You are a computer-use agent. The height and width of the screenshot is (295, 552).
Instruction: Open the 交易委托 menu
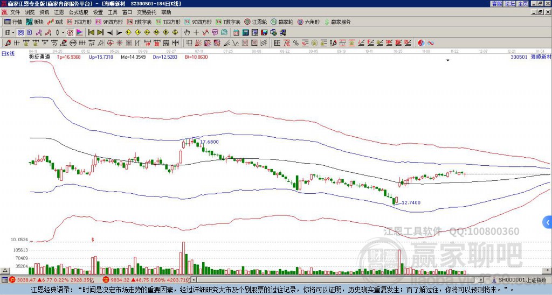click(x=147, y=12)
